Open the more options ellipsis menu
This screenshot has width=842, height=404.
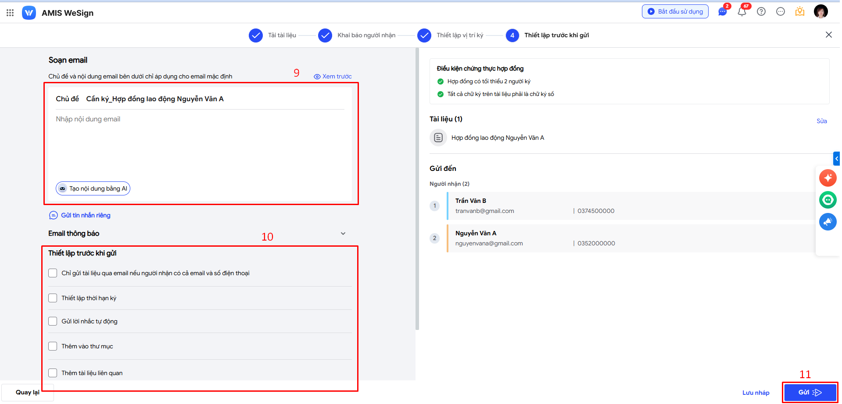pyautogui.click(x=780, y=12)
